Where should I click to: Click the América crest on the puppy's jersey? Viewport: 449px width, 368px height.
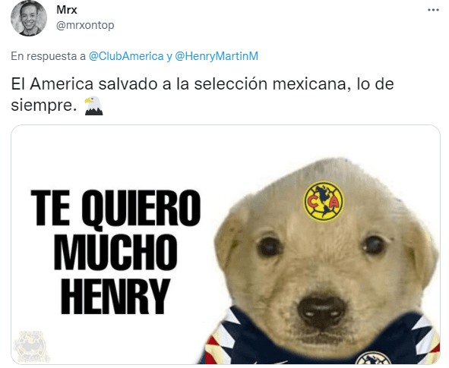(373, 360)
